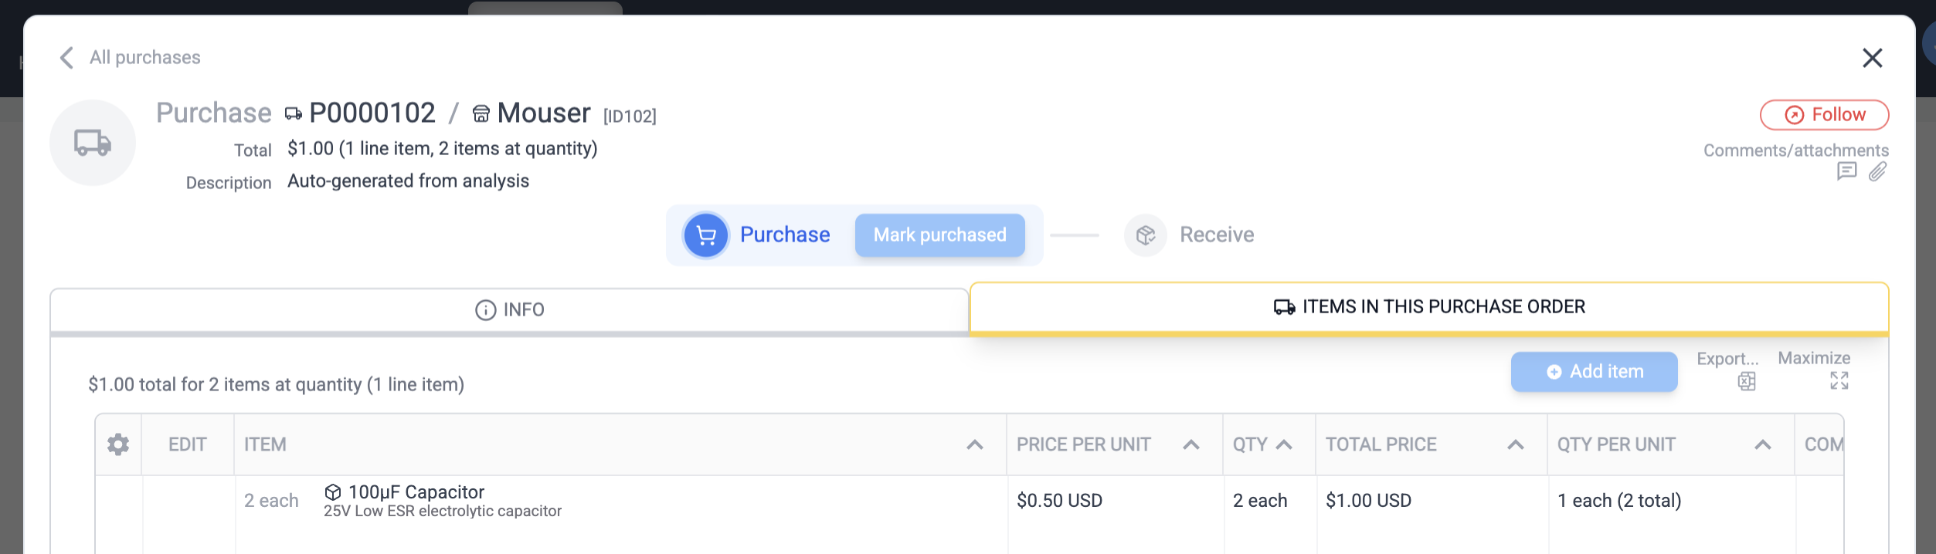The image size is (1936, 554).
Task: Click the supplier store icon beside Mouser
Action: (x=481, y=113)
